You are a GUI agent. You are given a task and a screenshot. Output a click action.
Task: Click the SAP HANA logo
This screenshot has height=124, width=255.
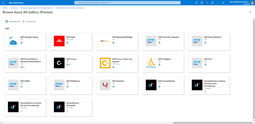click(13, 85)
